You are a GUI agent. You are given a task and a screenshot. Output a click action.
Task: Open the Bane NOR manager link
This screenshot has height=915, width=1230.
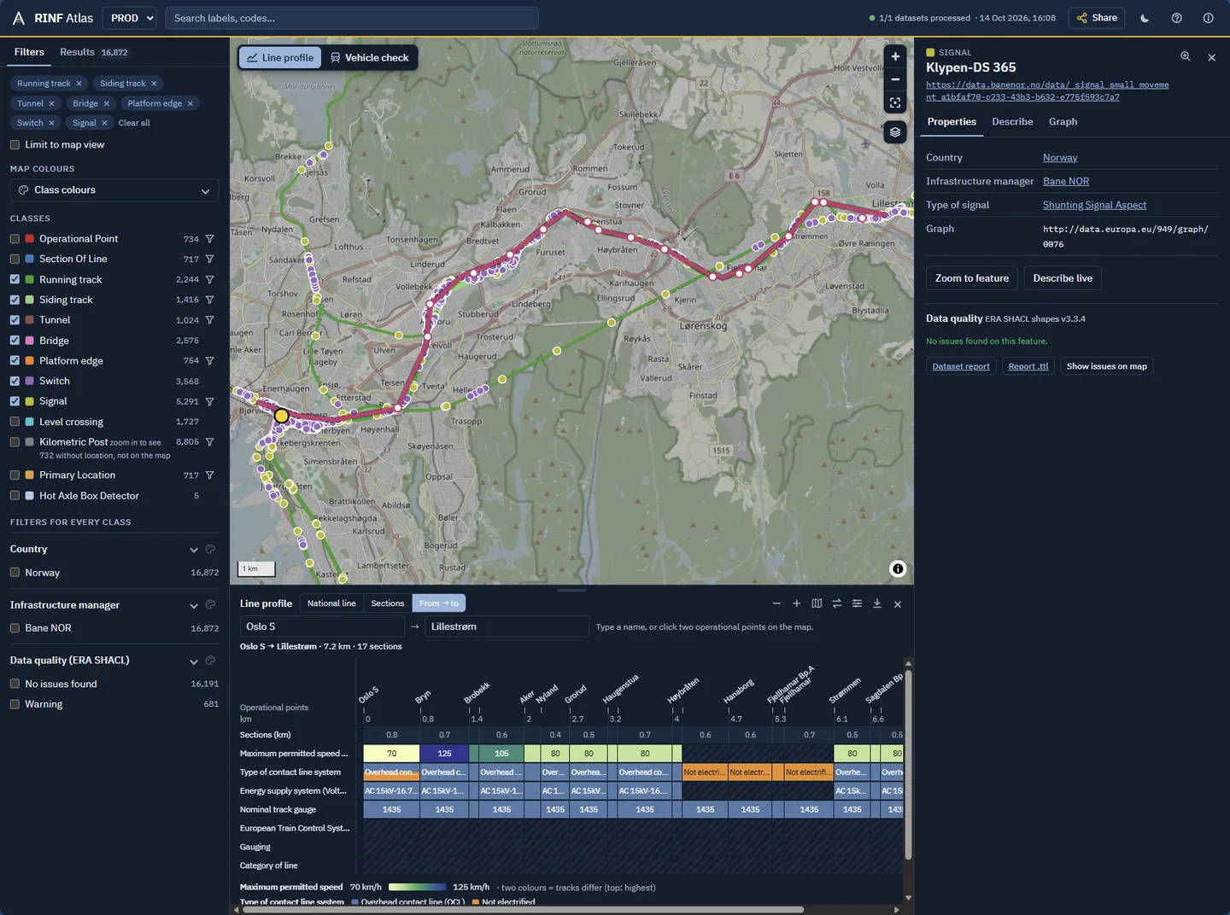(1066, 181)
